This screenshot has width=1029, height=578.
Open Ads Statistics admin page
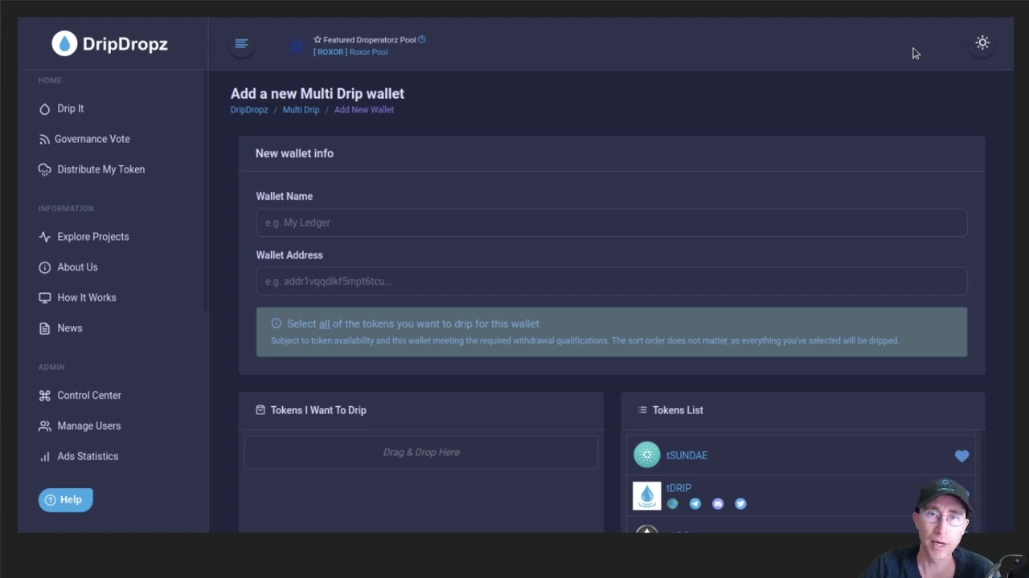[87, 457]
